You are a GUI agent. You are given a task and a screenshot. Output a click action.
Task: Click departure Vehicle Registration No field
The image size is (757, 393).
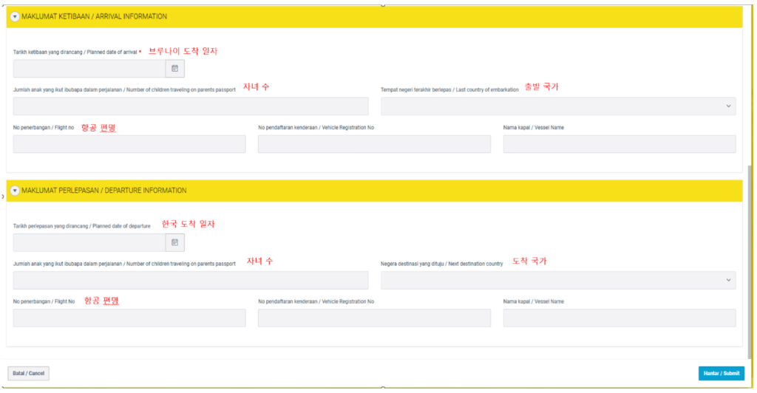tap(374, 318)
